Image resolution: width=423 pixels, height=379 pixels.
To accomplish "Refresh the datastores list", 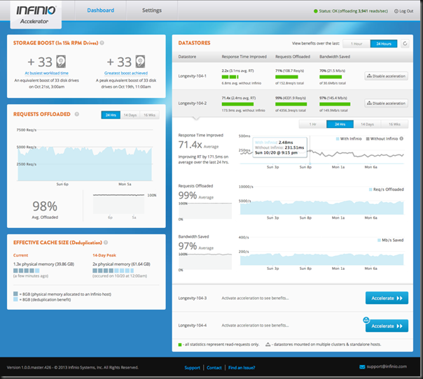I will coord(405,43).
